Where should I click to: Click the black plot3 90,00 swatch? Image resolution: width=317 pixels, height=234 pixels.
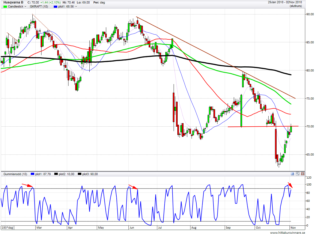click(x=80, y=174)
